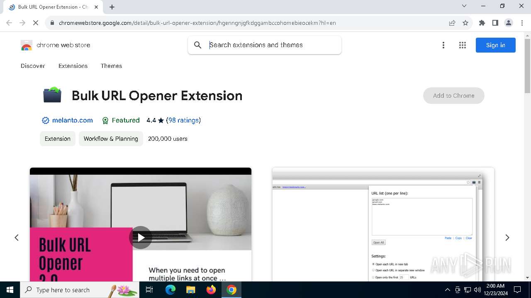
Task: Open the Discover section
Action: point(33,66)
